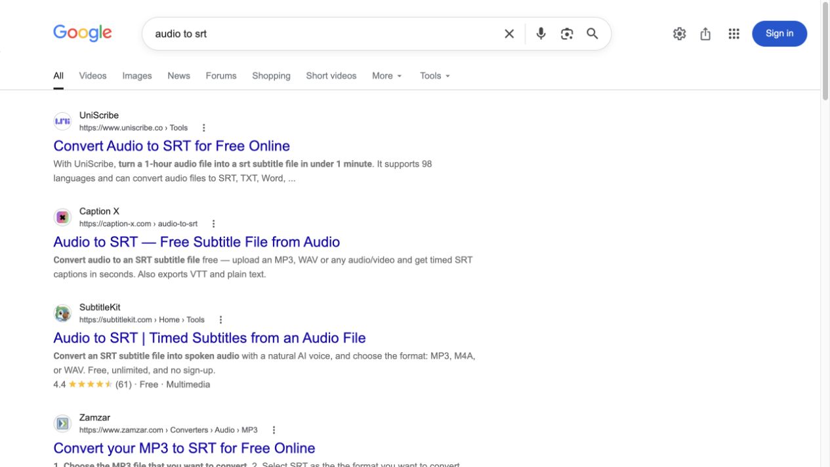Start voice search with the microphone icon

(541, 33)
